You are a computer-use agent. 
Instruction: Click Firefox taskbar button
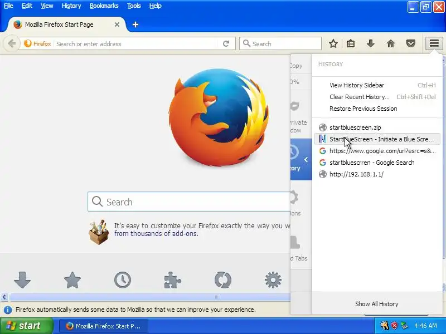click(x=104, y=326)
